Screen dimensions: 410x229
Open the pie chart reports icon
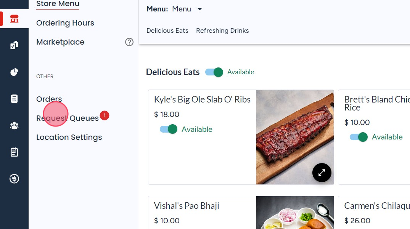14,72
